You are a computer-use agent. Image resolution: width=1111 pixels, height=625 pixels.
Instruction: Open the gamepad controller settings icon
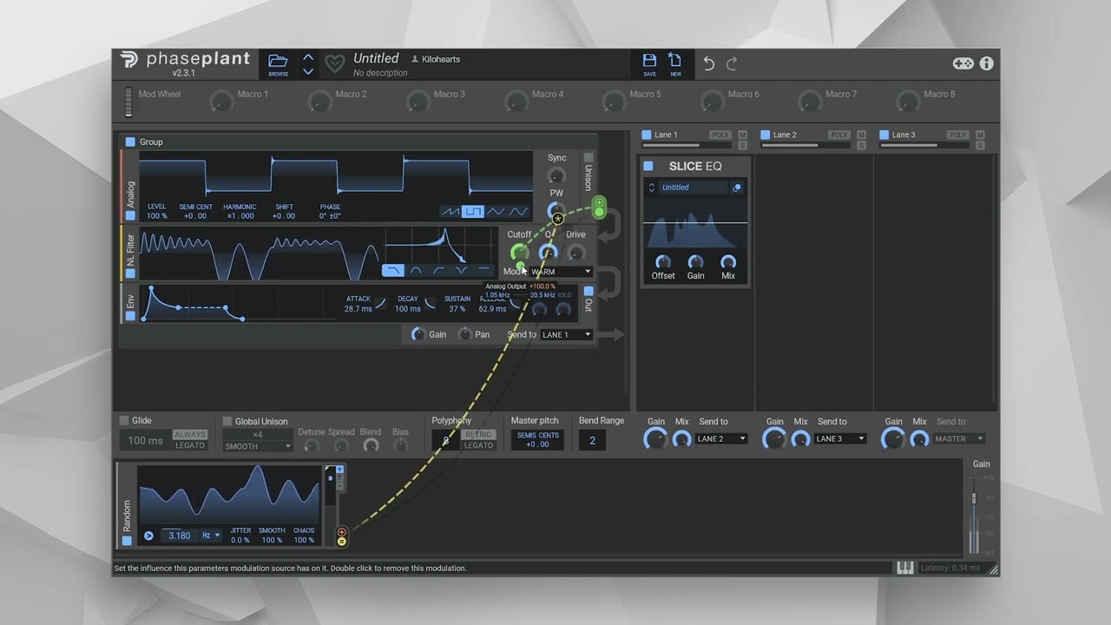click(x=963, y=63)
